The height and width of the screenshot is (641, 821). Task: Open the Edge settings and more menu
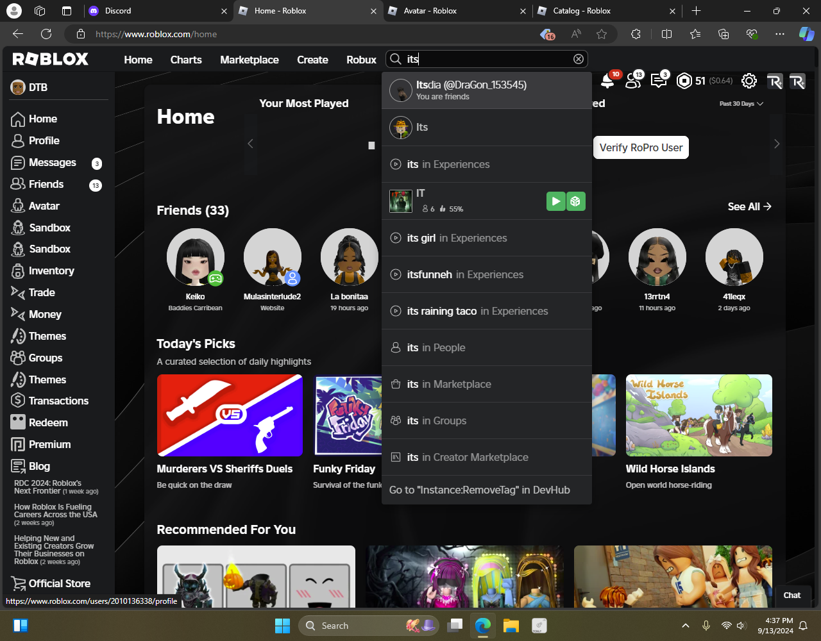pyautogui.click(x=780, y=34)
